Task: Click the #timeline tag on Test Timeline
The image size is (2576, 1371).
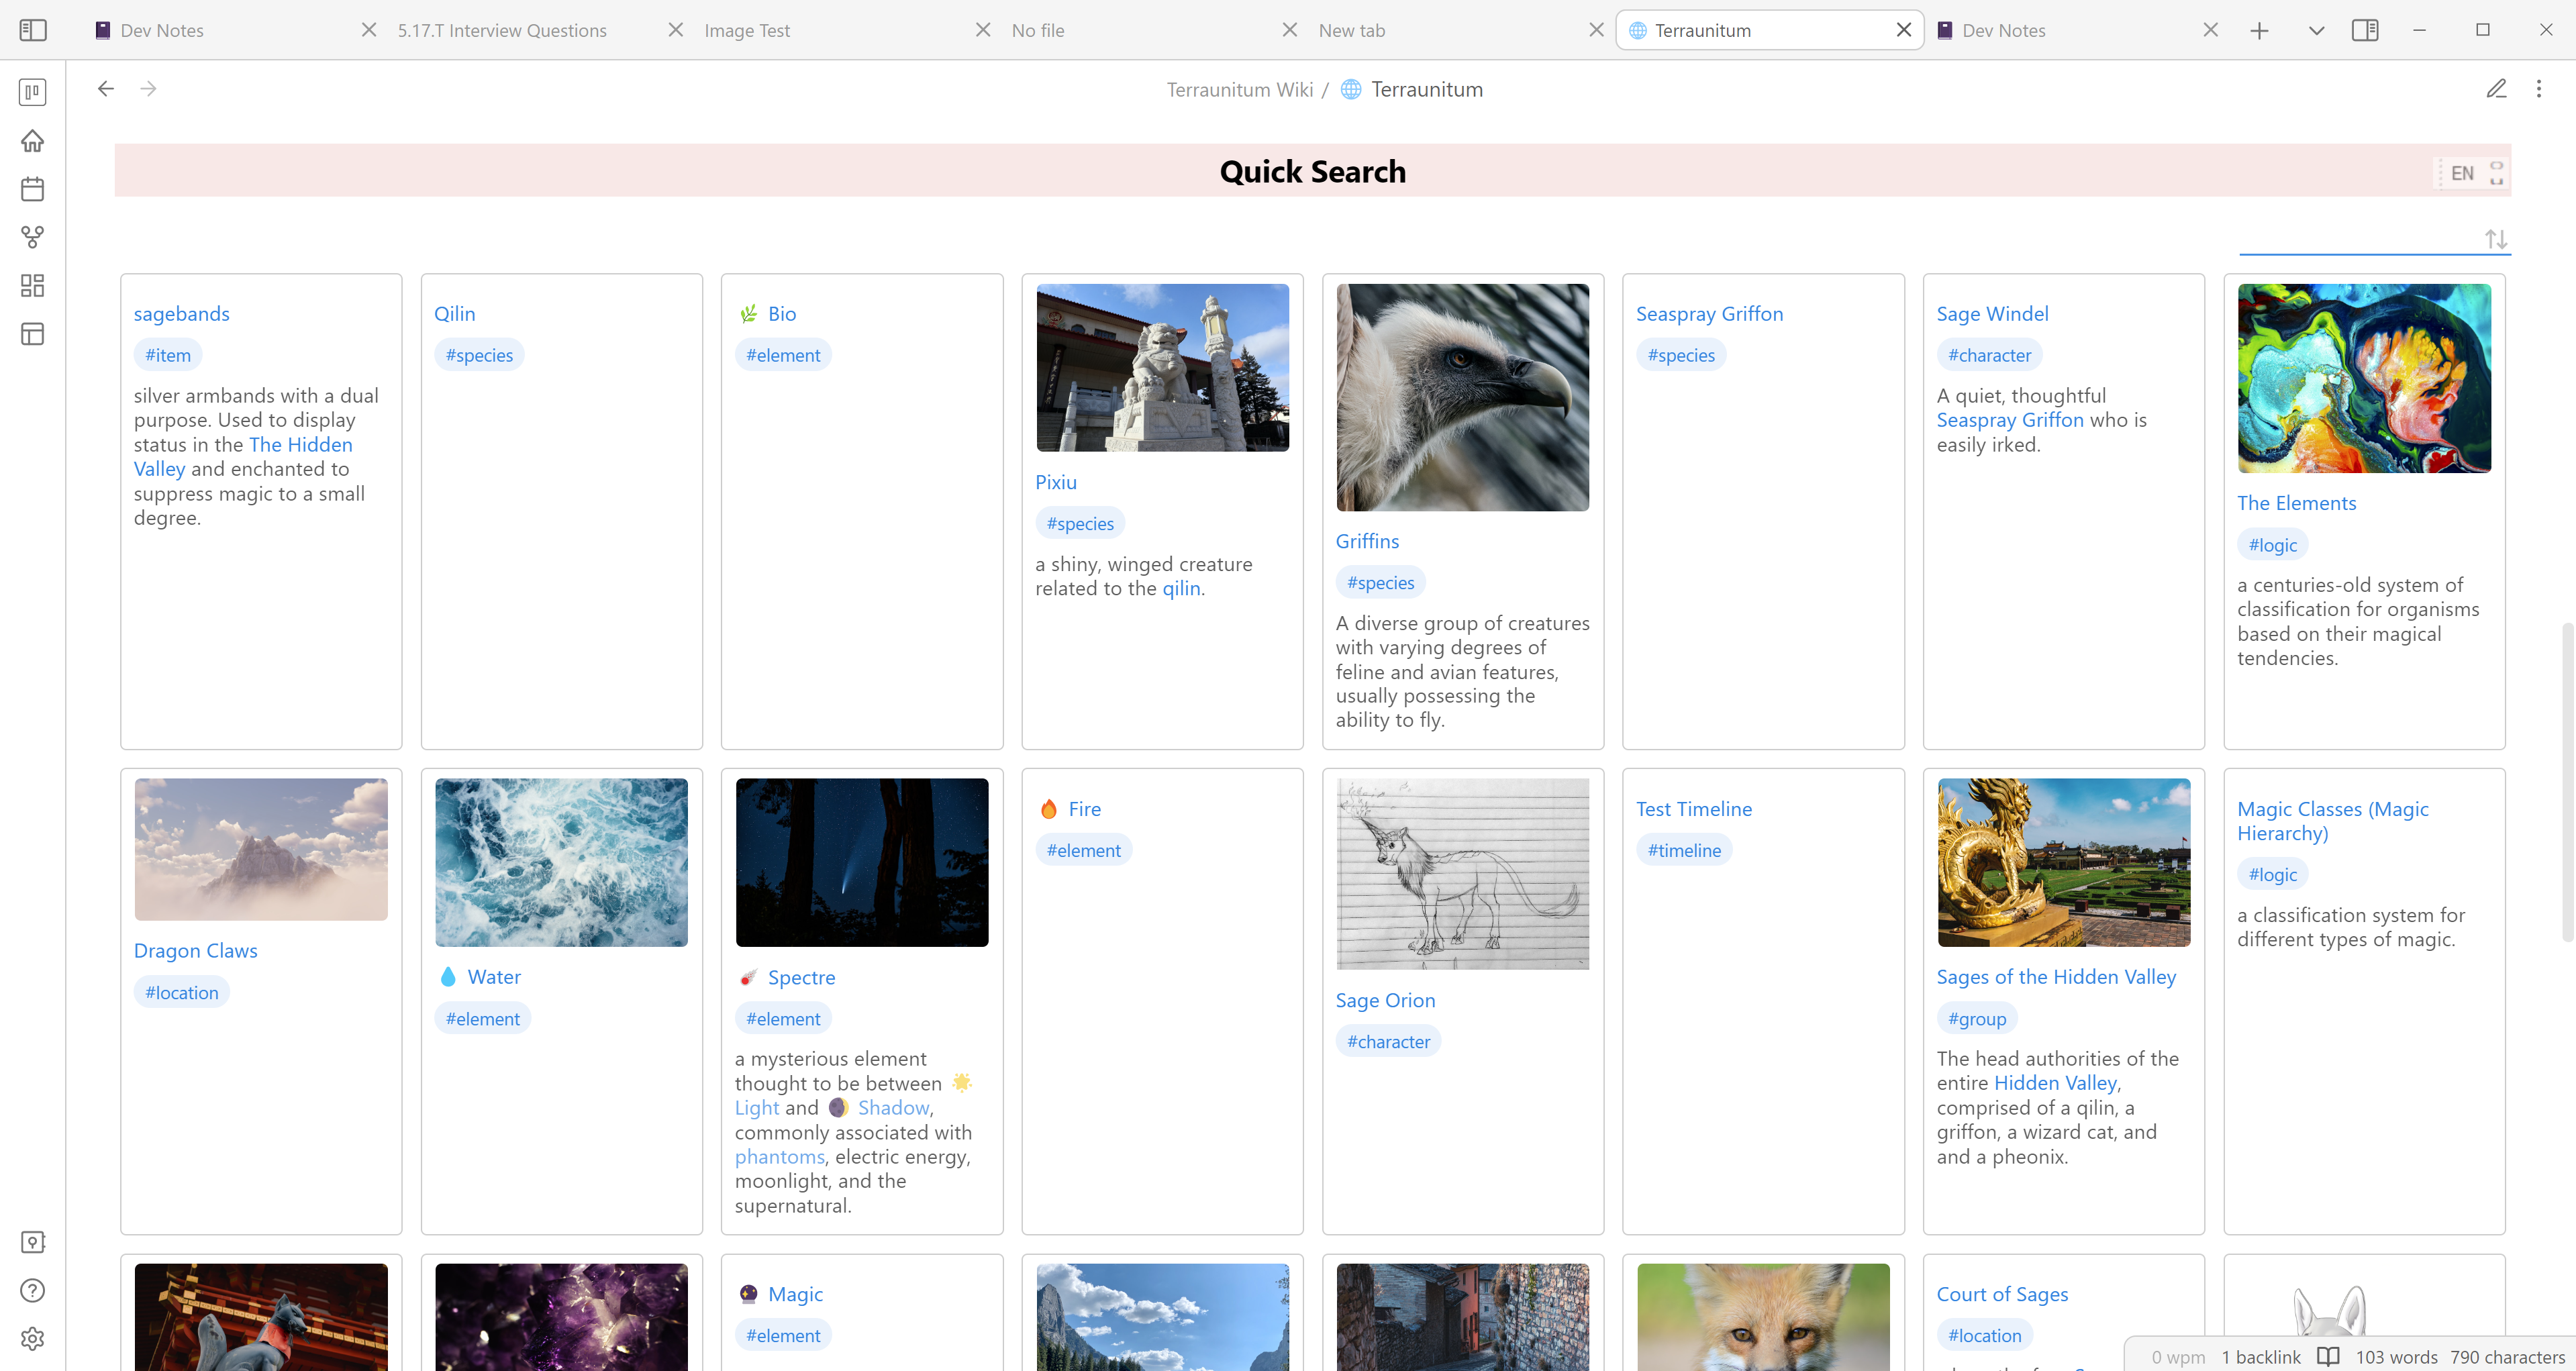Action: click(1684, 850)
